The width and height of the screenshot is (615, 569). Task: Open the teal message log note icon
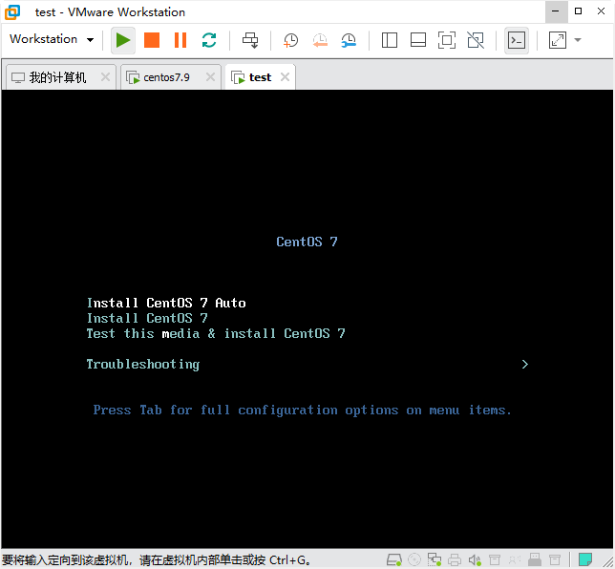(585, 559)
